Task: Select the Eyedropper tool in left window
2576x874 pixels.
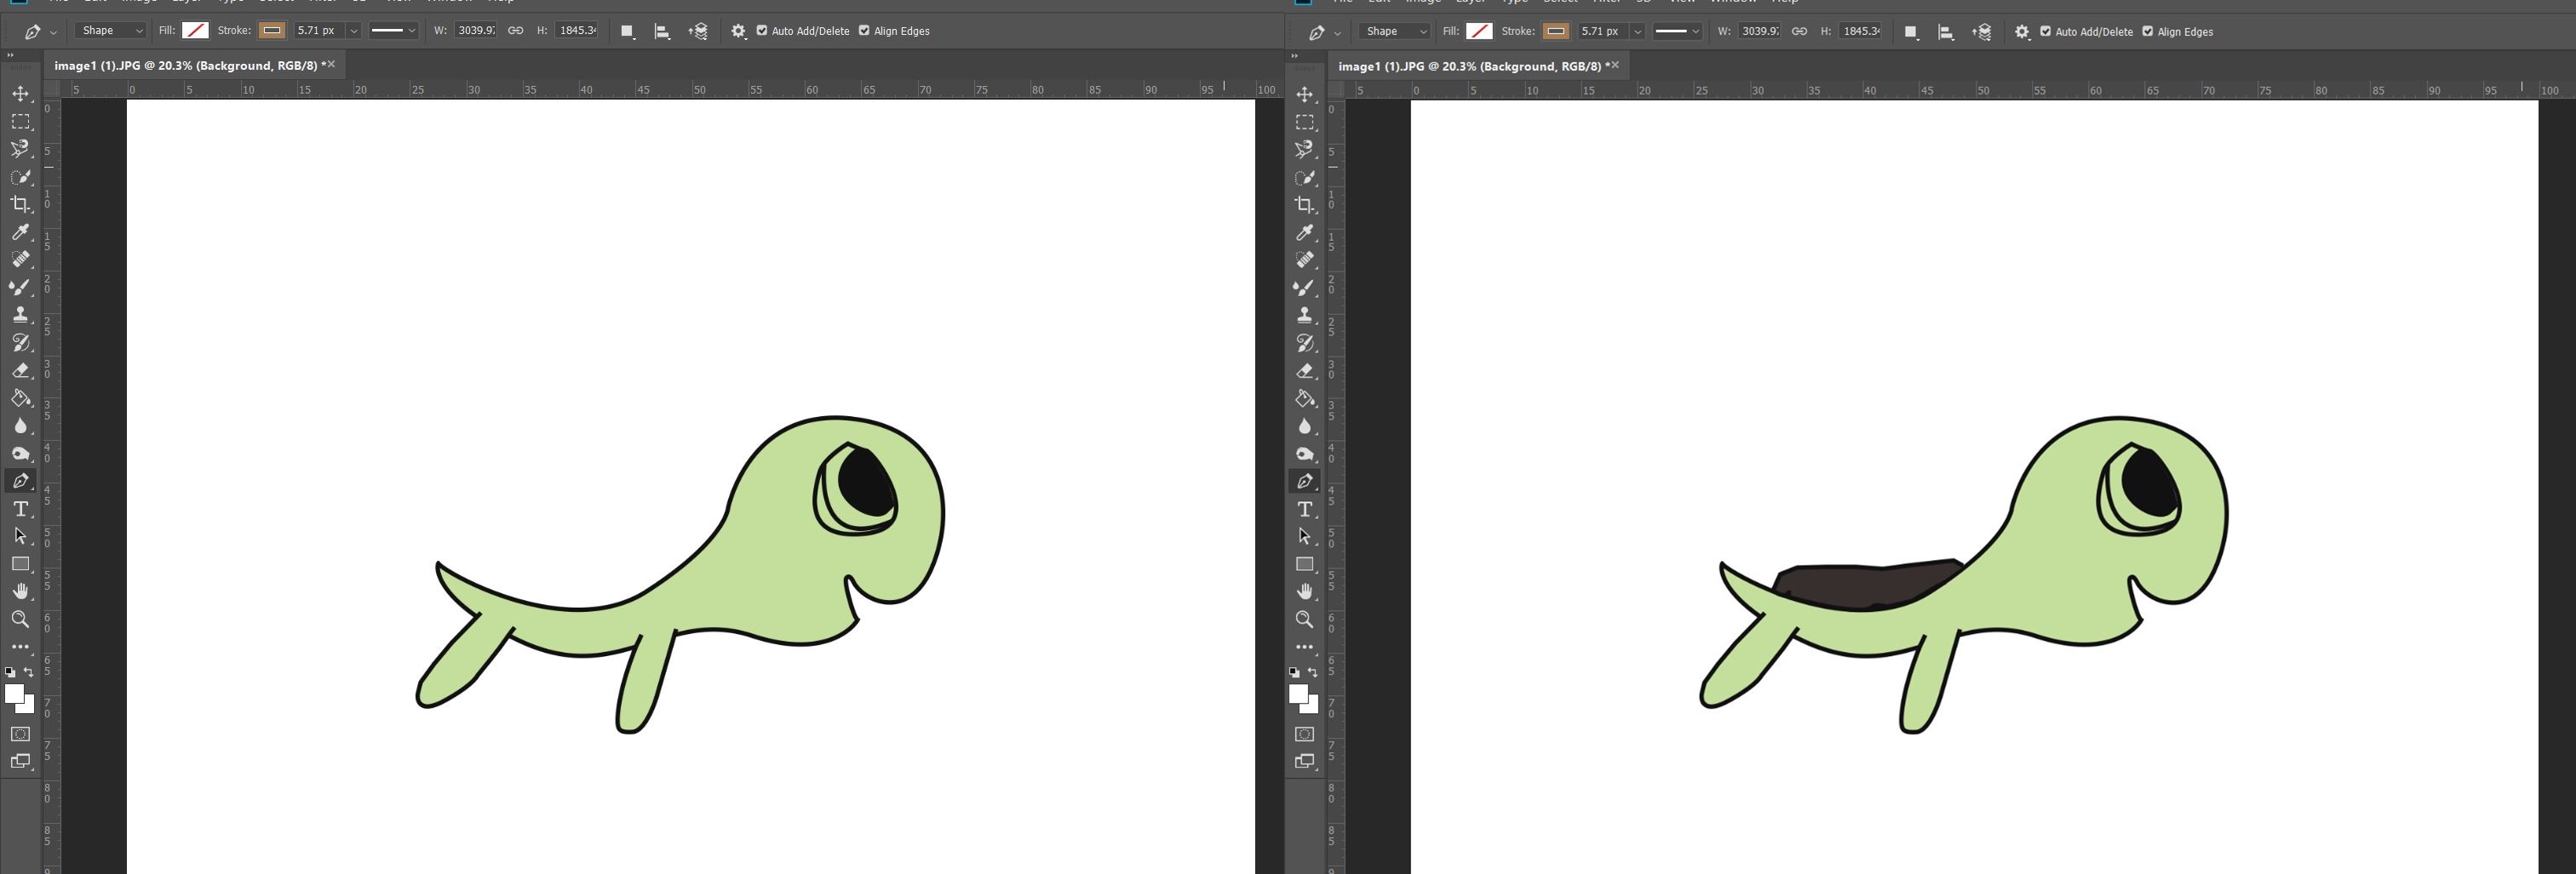Action: [x=20, y=231]
